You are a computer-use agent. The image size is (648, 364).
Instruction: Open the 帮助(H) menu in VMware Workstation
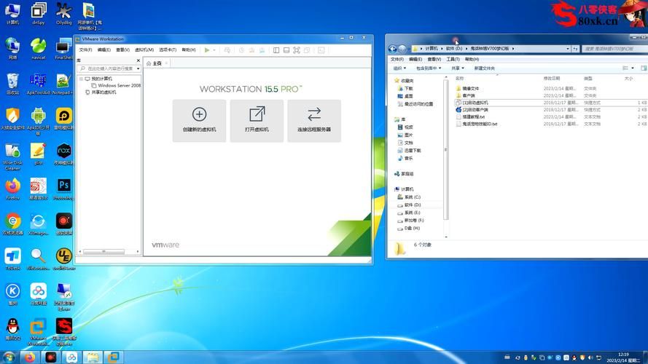tap(189, 50)
